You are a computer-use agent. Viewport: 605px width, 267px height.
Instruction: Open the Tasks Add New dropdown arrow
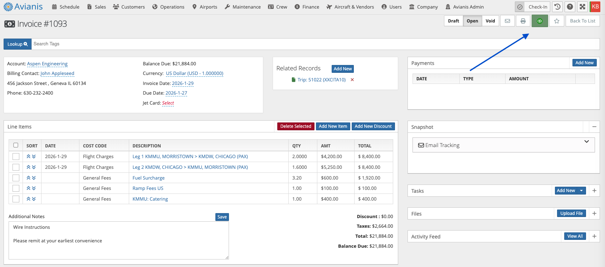tap(582, 191)
